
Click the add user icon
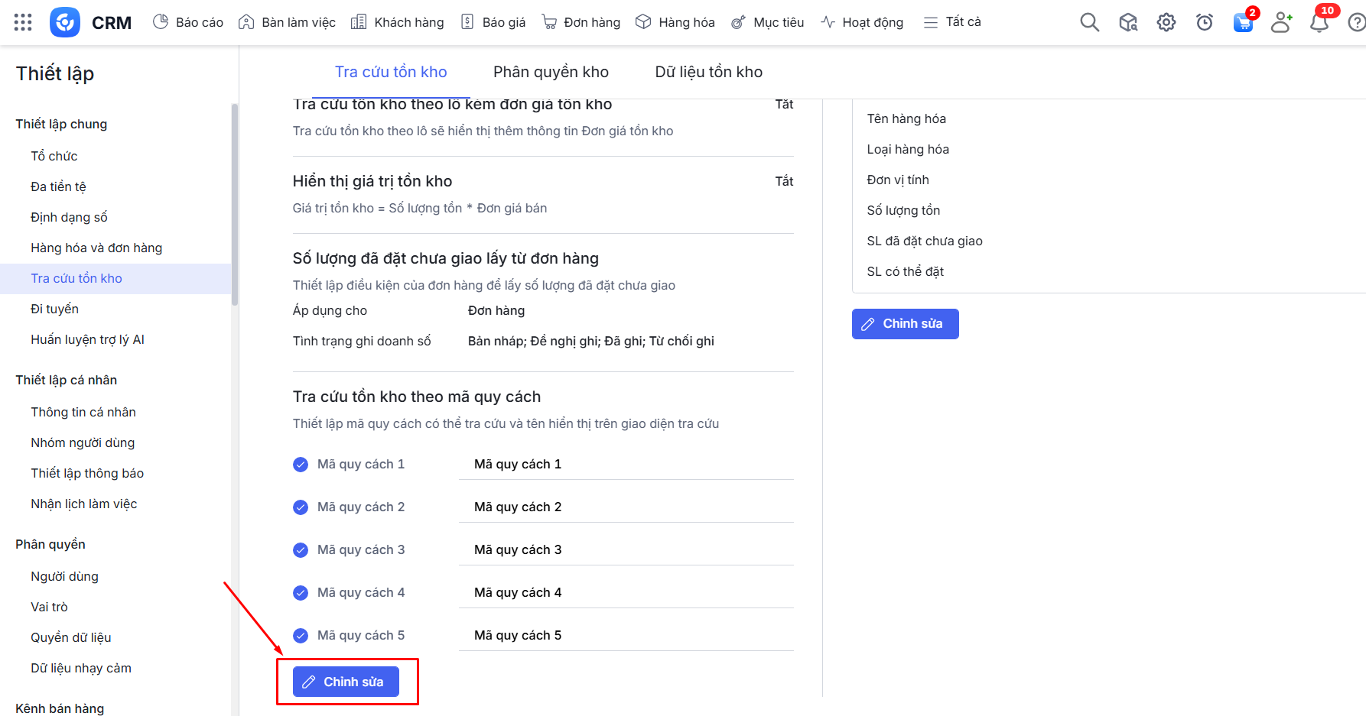click(1281, 22)
